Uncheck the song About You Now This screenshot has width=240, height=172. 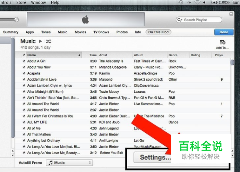click(x=24, y=67)
